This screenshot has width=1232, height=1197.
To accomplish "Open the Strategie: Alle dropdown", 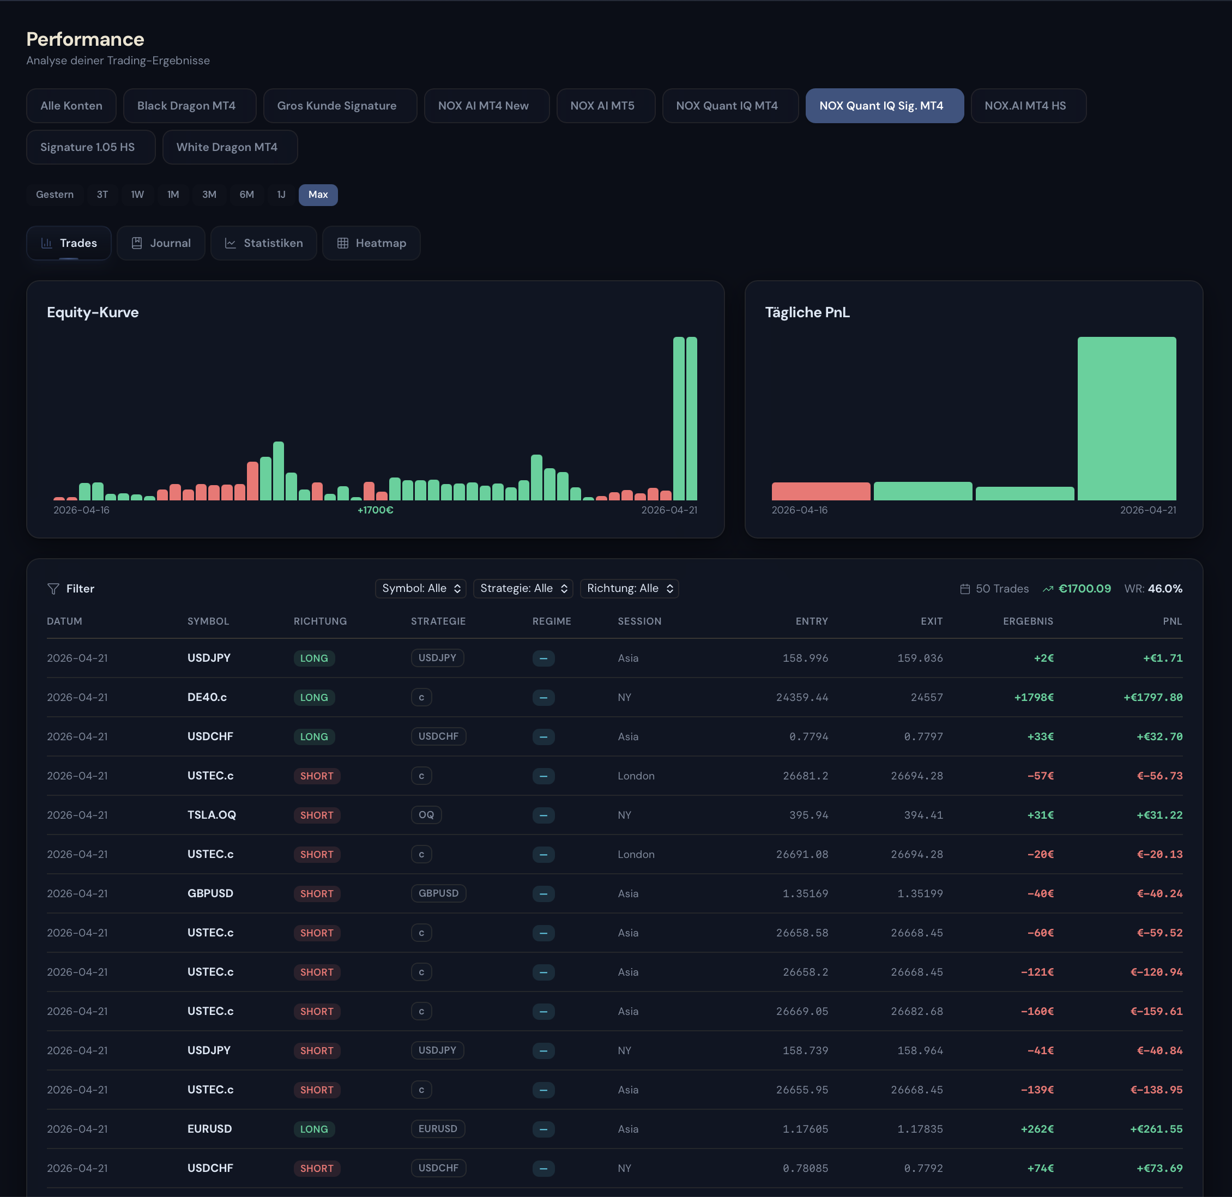I will pos(522,589).
